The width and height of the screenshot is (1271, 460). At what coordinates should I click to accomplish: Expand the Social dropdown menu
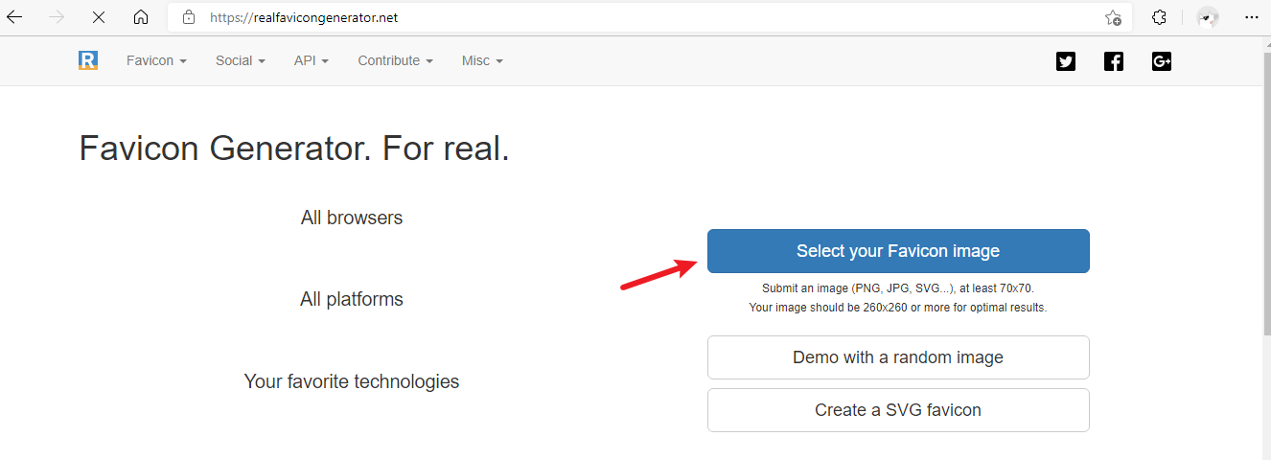click(240, 60)
